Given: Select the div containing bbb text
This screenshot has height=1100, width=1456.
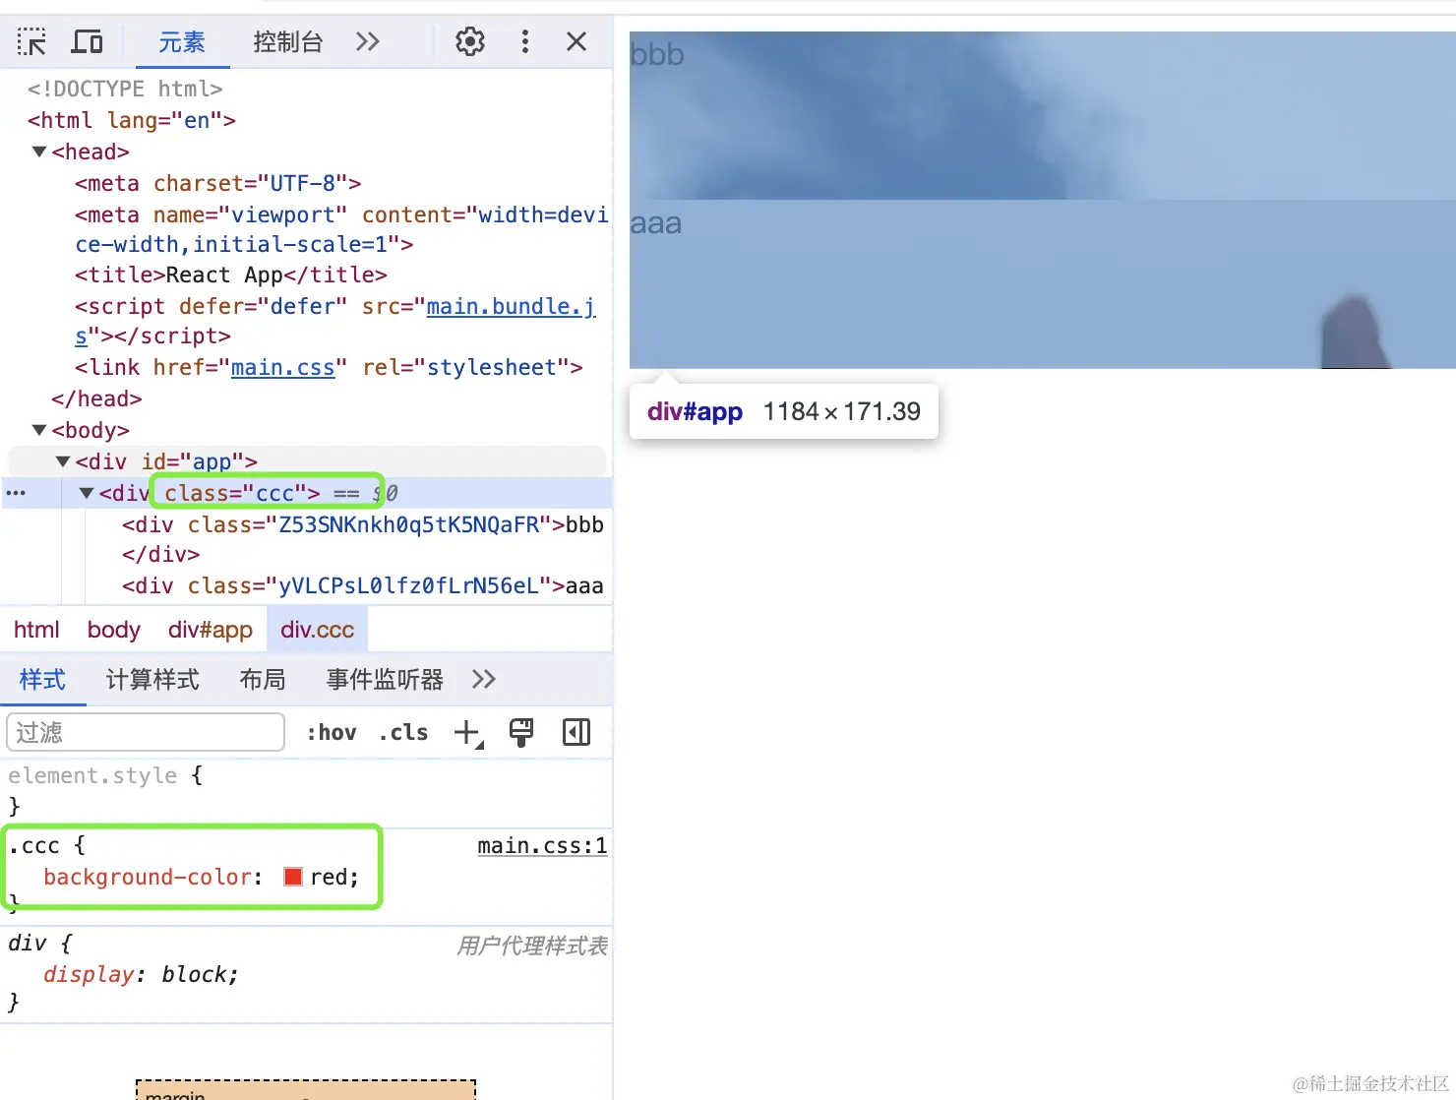Looking at the screenshot, I should click(x=363, y=539).
